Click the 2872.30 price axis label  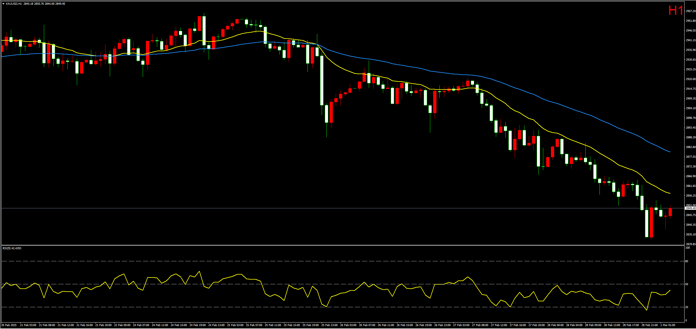click(x=691, y=167)
